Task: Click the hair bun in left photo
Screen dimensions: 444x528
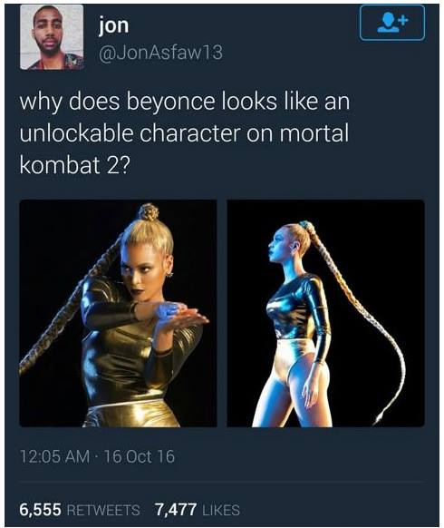Action: tap(149, 212)
